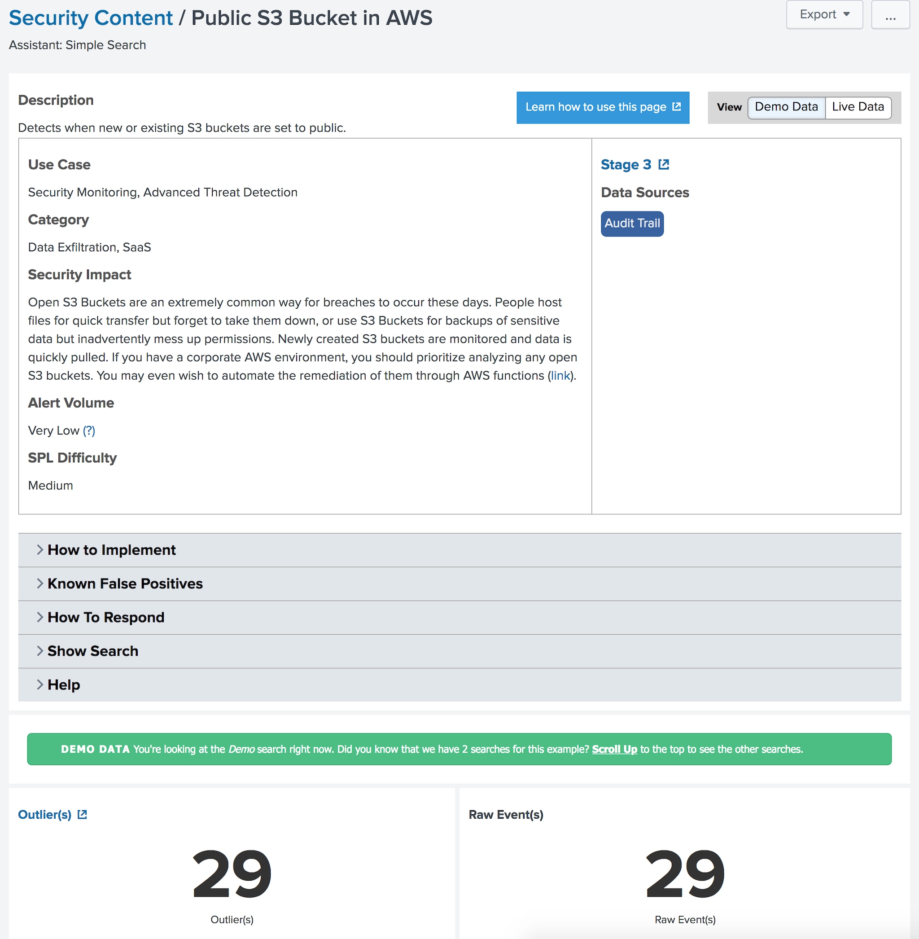919x939 pixels.
Task: Switch the view back to Demo Data
Action: tap(786, 107)
